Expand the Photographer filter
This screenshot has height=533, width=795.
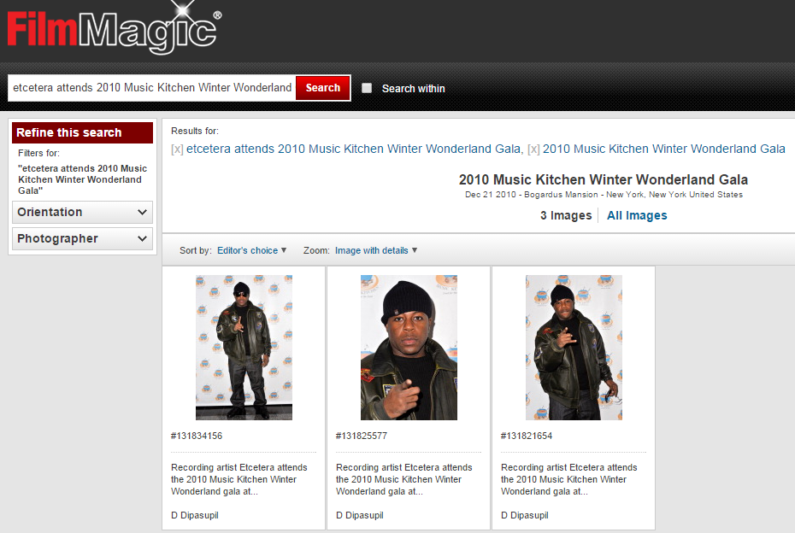83,239
